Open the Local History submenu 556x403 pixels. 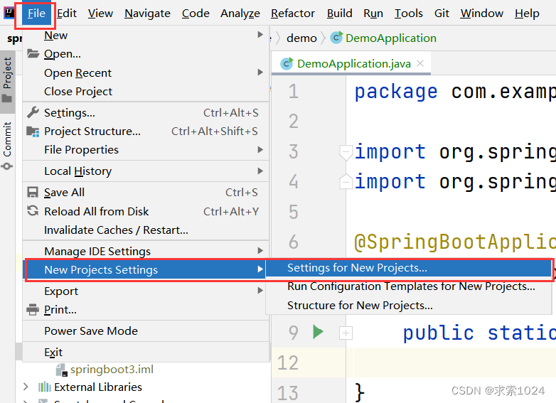point(145,171)
